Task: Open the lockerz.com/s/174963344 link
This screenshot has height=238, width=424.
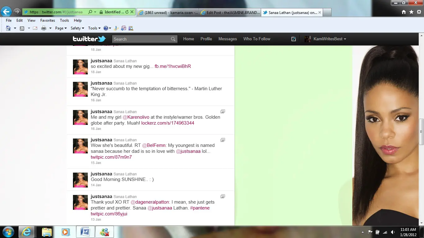Action: tap(168, 123)
